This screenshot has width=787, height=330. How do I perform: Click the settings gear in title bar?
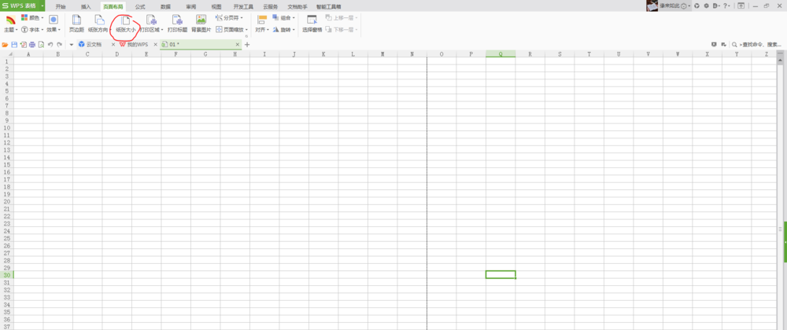[x=706, y=5]
